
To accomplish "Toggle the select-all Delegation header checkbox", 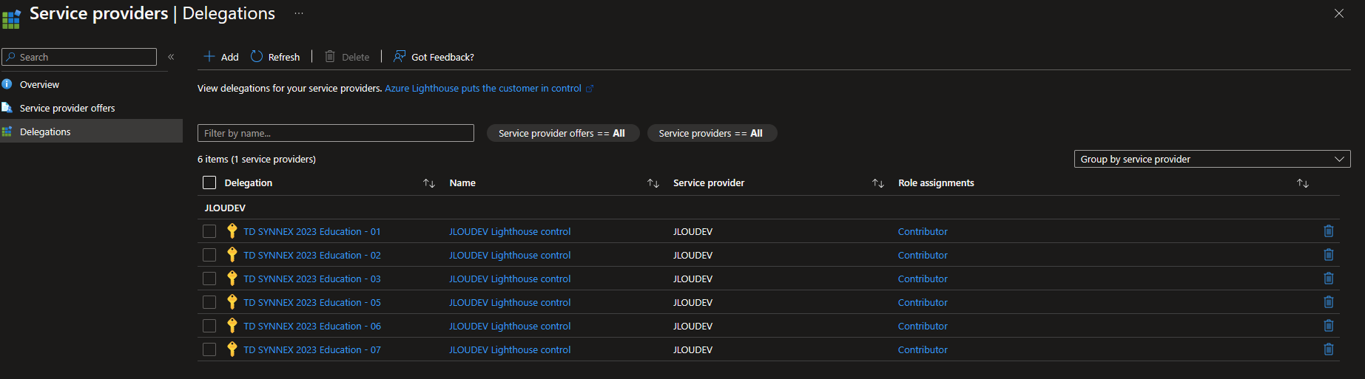I will 209,182.
